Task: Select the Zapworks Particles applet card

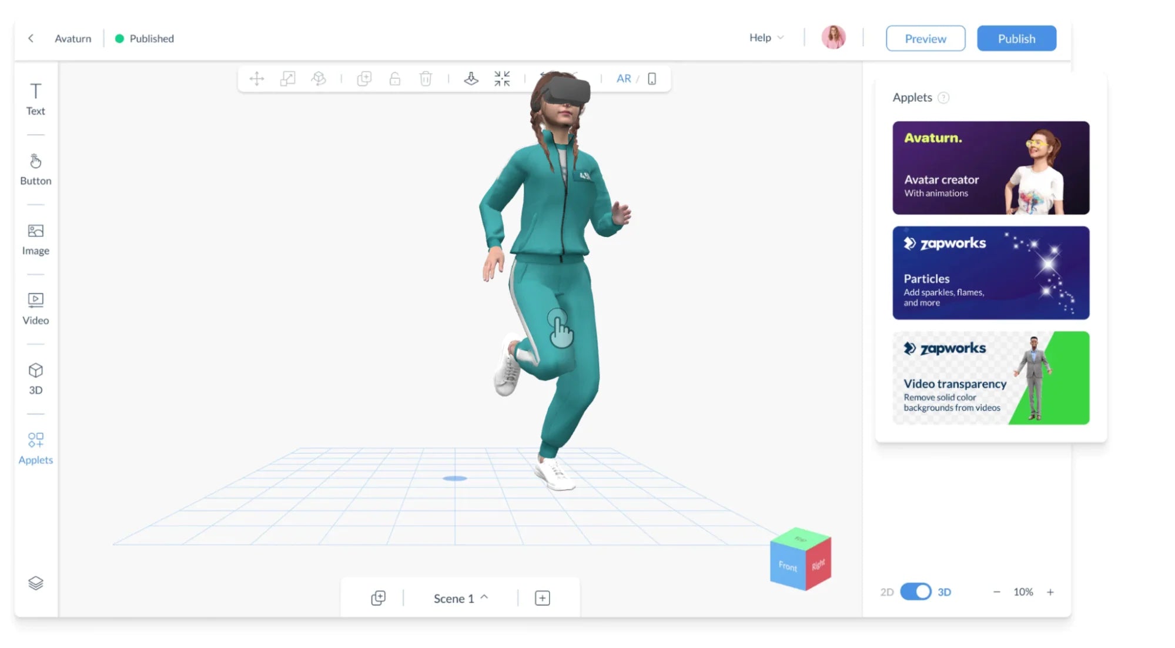Action: tap(990, 273)
